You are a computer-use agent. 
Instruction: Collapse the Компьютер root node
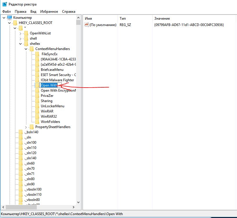[x=4, y=18]
